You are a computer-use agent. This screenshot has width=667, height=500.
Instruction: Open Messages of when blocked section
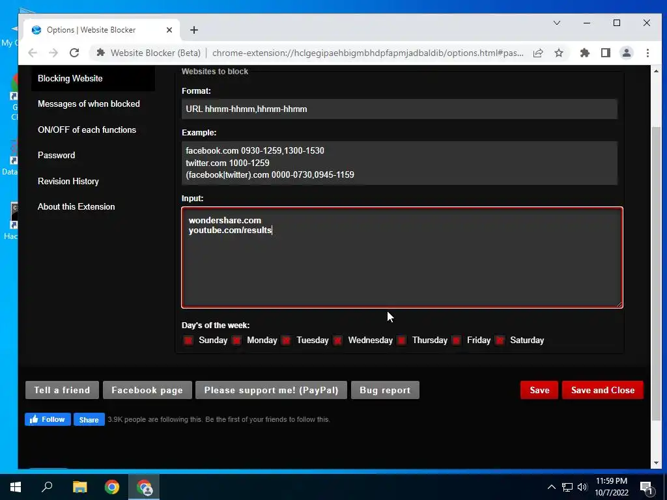(89, 104)
